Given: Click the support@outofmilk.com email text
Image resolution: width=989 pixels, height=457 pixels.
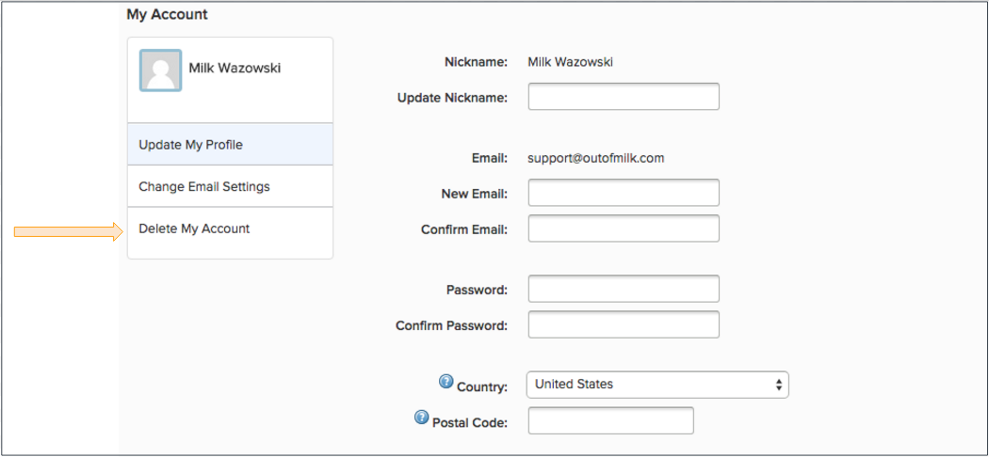Looking at the screenshot, I should click(x=596, y=158).
